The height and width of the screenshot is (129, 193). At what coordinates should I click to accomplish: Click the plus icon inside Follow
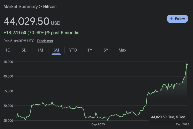click(171, 19)
